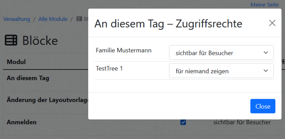Click the 'Familie Mustermann' label in dialog
Viewport: 285px width, 139px height.
click(124, 50)
